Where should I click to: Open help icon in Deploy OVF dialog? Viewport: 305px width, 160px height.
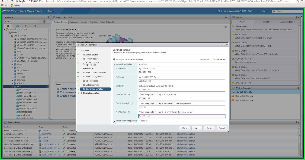[224, 45]
